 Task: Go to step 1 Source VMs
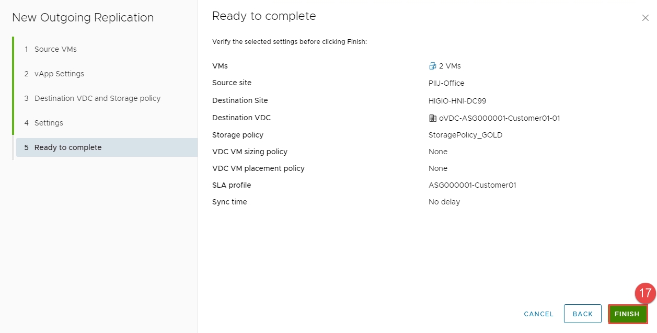(x=55, y=49)
